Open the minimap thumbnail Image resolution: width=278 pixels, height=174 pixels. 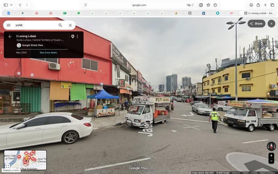[x=25, y=160]
